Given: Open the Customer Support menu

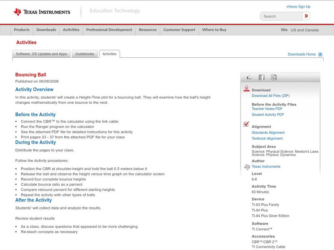Looking at the screenshot, I should (x=180, y=30).
